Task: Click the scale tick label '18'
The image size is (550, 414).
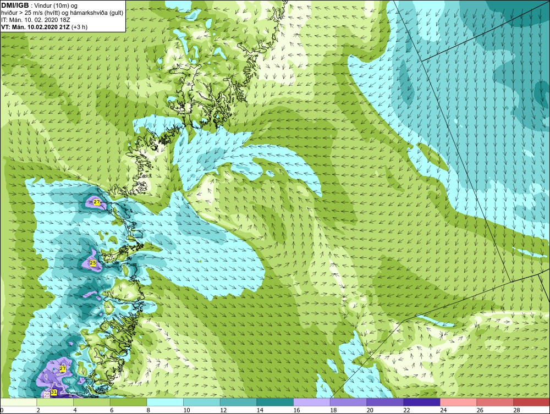Action: (x=333, y=410)
